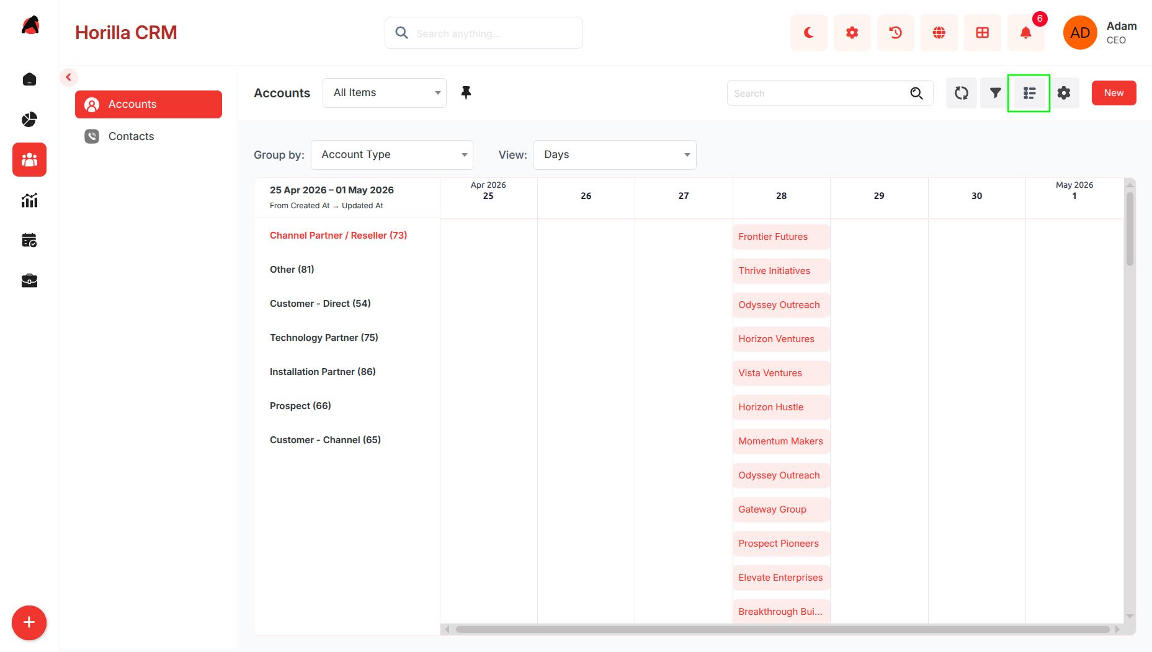Viewport: 1152px width, 652px height.
Task: Open settings gear in top header
Action: pos(852,33)
